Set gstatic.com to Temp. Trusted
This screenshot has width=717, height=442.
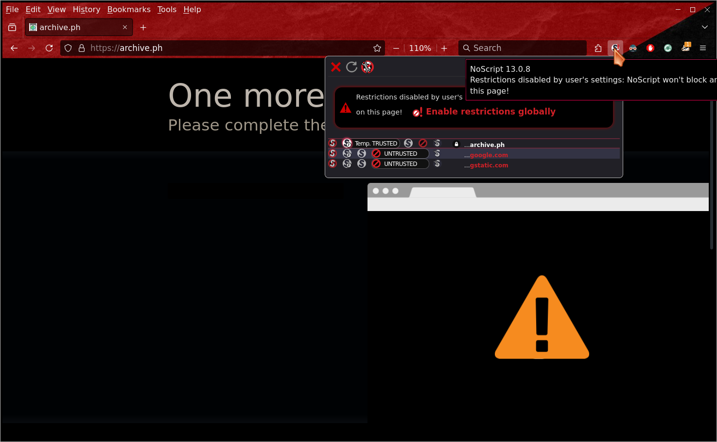click(347, 164)
